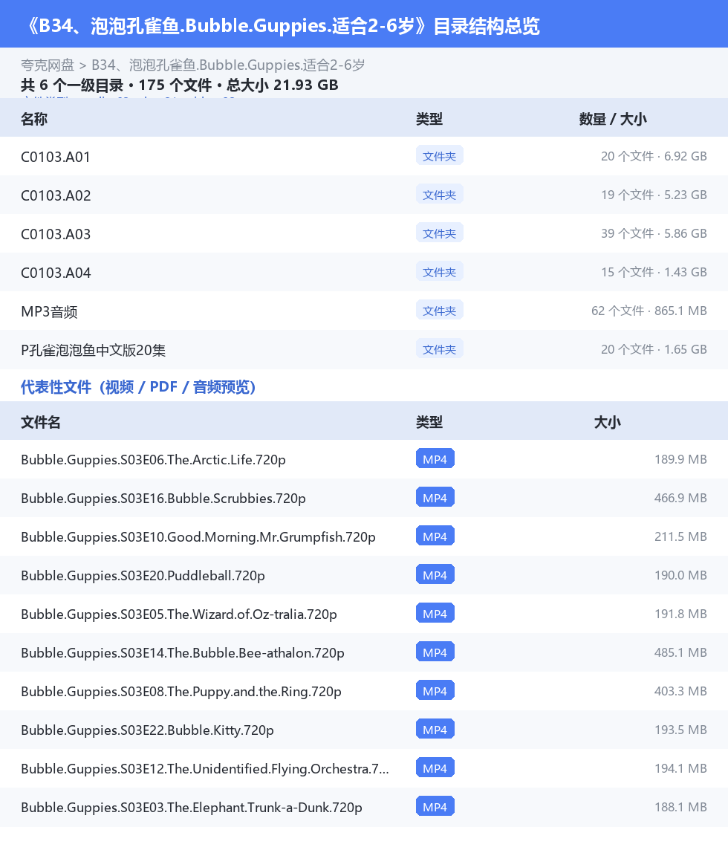The width and height of the screenshot is (728, 850).
Task: Select the summary line showing 175 个文件
Action: 180,85
